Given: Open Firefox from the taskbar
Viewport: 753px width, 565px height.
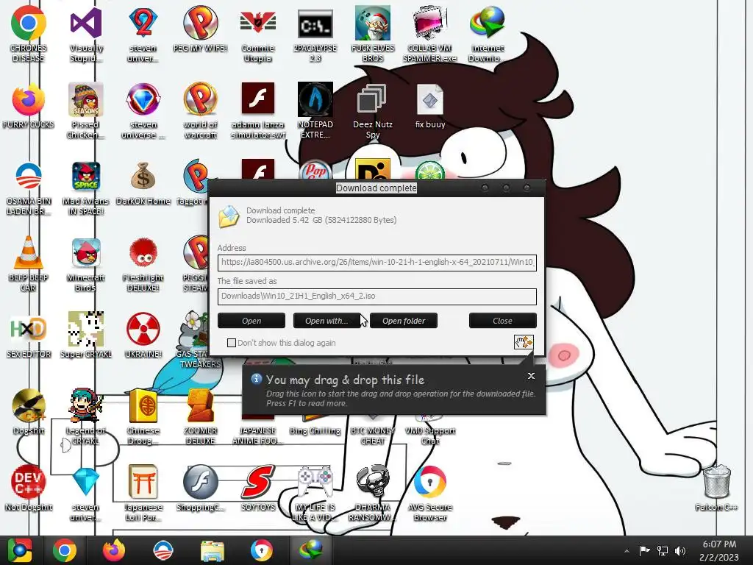Looking at the screenshot, I should (114, 550).
